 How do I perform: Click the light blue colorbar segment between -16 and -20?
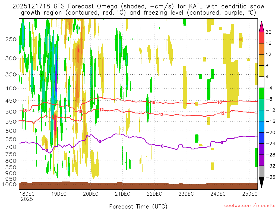pos(261,127)
